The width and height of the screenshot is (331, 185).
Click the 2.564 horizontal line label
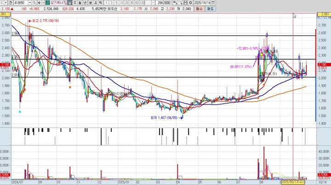(x=16, y=33)
